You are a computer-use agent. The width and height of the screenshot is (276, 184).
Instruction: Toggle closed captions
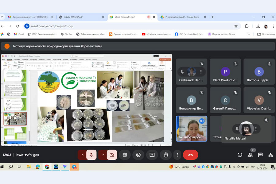point(125,155)
